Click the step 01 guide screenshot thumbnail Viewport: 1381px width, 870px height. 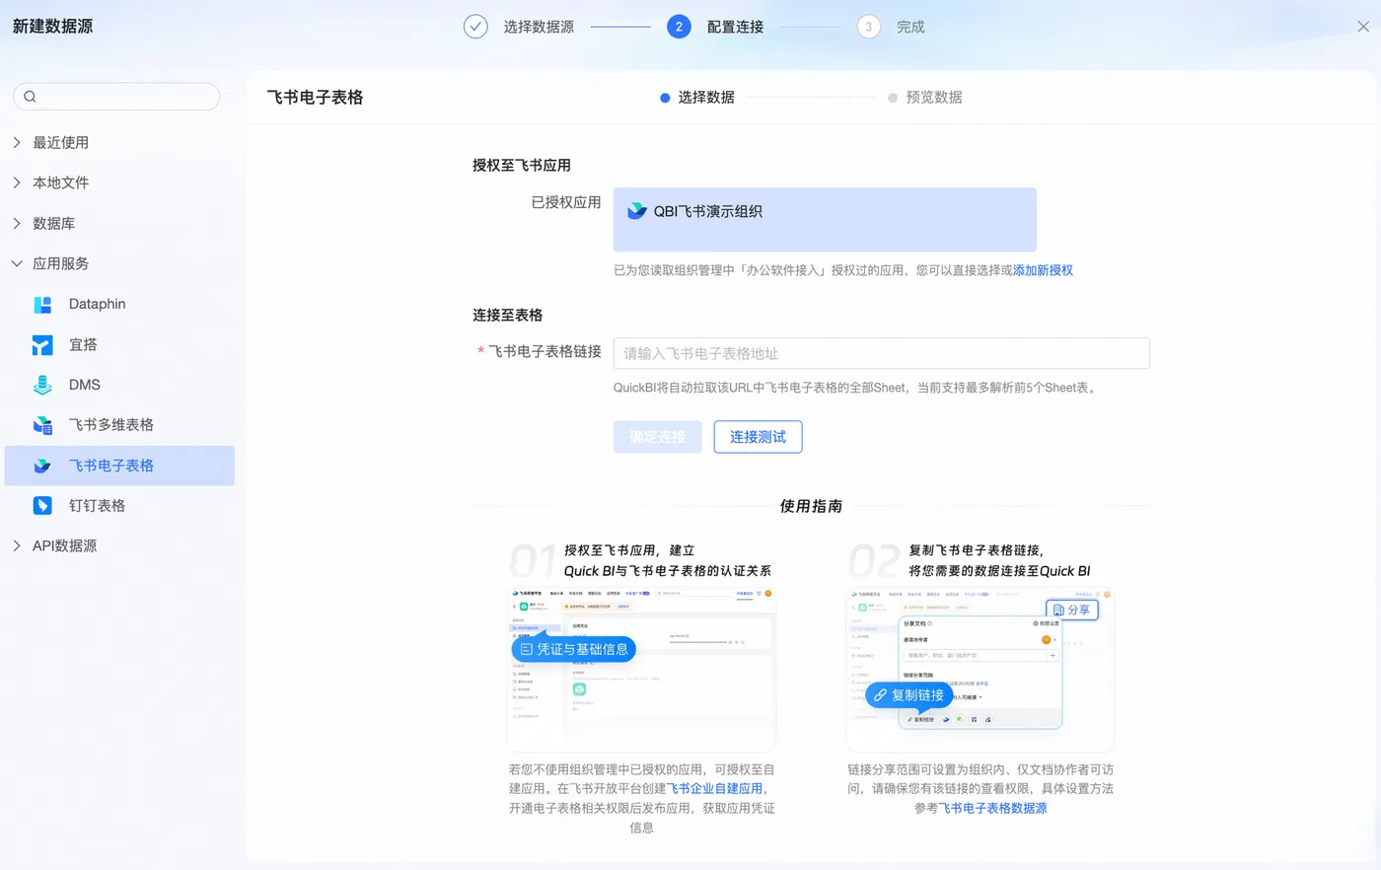point(641,670)
